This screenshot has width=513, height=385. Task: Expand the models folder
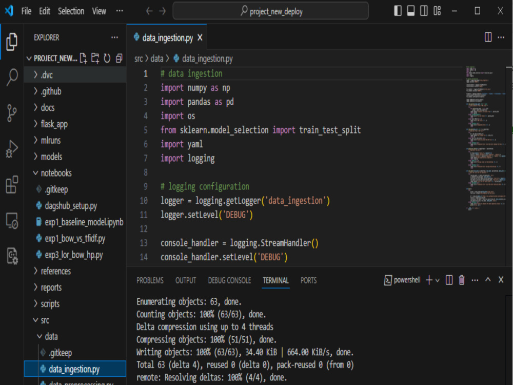click(75, 157)
